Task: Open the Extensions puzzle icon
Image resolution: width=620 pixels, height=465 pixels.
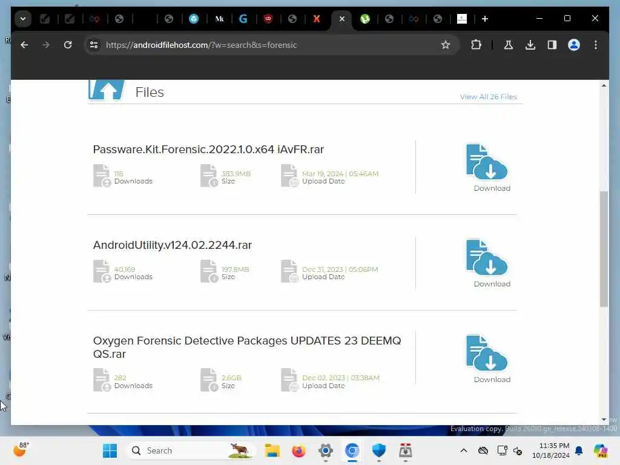Action: [x=476, y=45]
